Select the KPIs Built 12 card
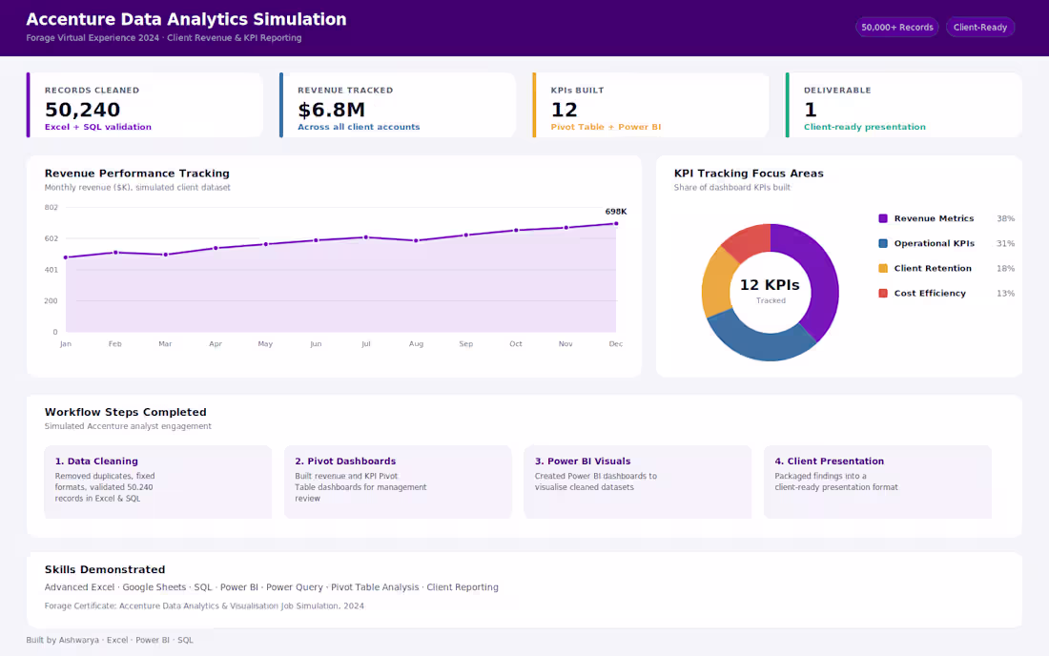 (650, 105)
